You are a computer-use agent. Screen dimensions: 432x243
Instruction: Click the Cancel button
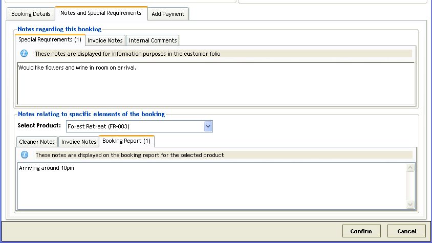point(406,231)
